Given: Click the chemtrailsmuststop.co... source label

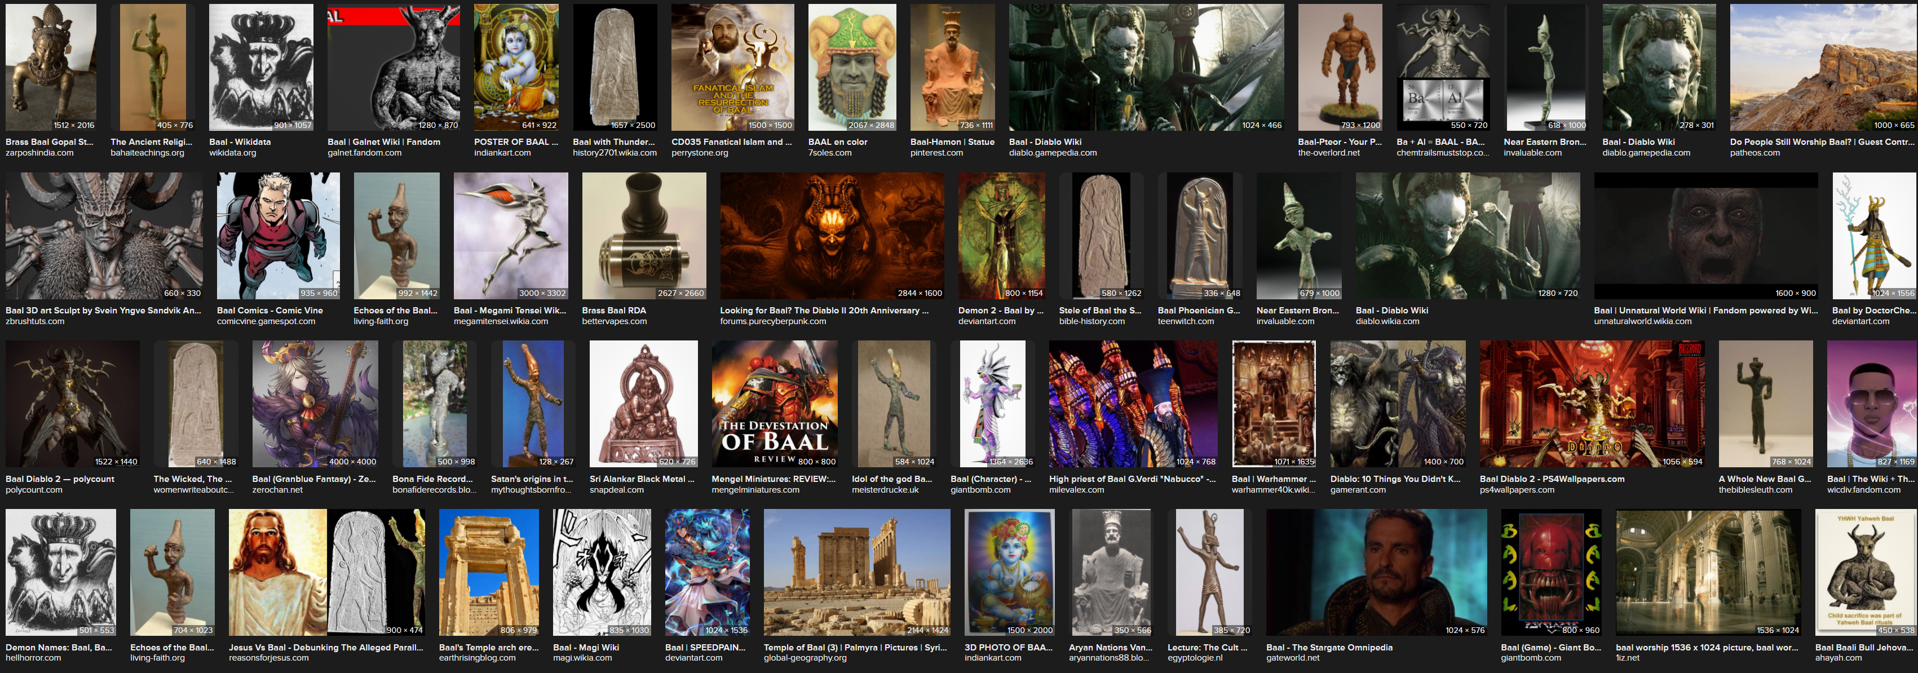Looking at the screenshot, I should (x=1442, y=153).
